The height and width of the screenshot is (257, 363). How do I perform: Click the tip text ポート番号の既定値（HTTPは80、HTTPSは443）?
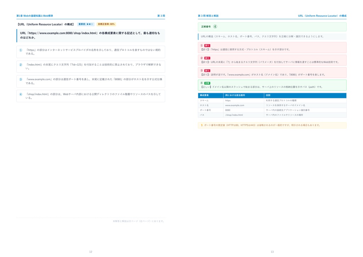(262, 125)
